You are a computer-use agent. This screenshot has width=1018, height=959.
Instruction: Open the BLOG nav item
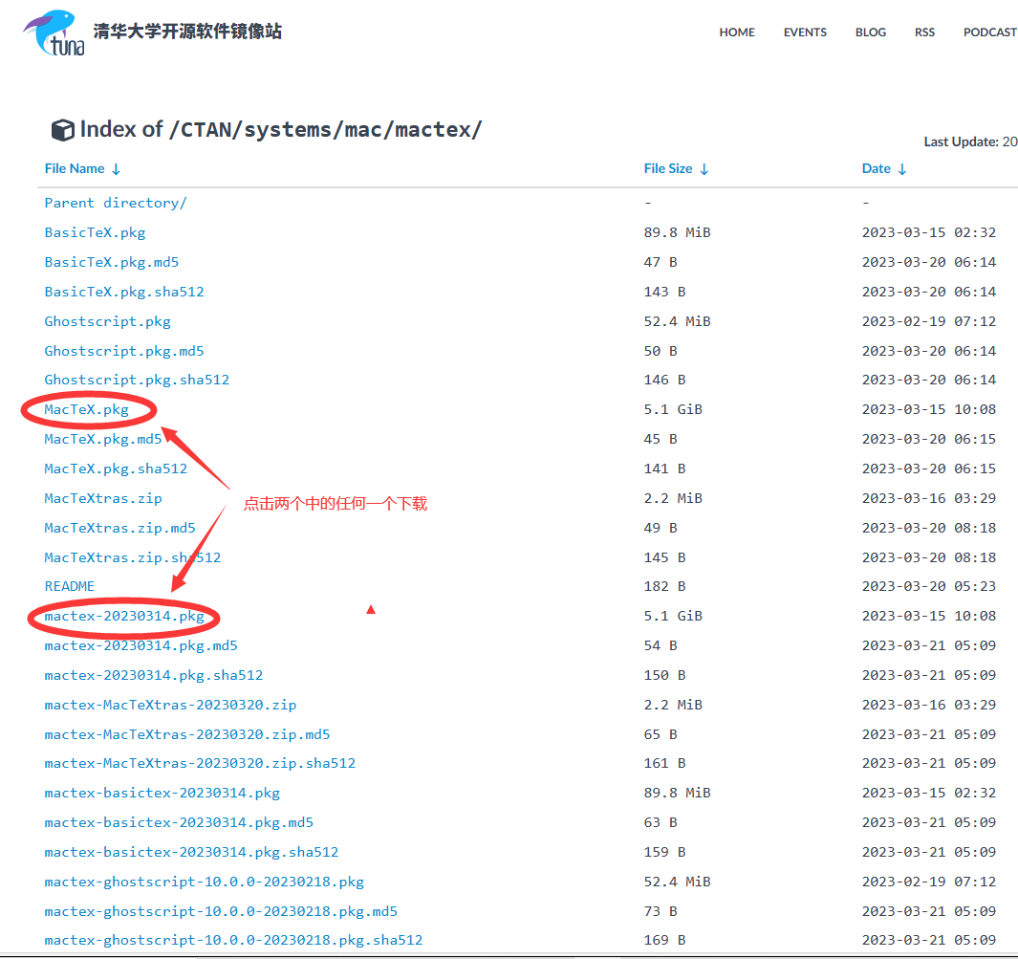pos(871,32)
